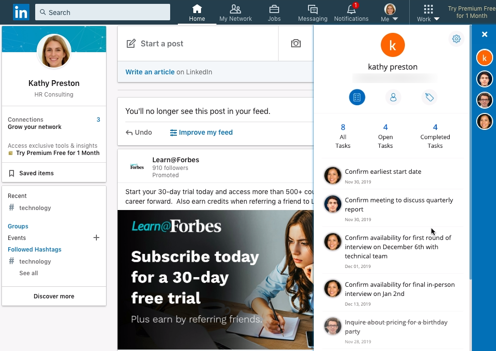The height and width of the screenshot is (351, 496).
Task: Open task Confirm meeting to discuss quarterly report
Action: pos(393,208)
